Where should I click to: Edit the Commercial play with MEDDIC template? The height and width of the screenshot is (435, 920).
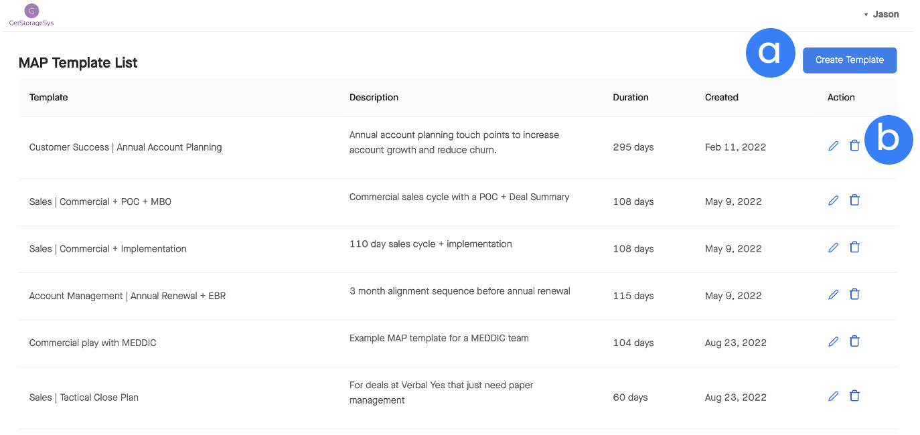click(833, 341)
